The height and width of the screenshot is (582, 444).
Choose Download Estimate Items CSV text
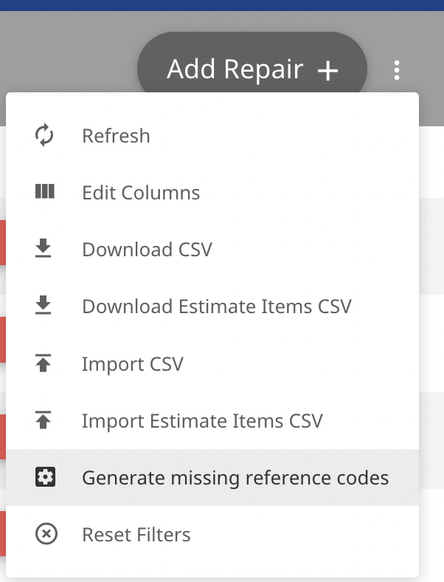[x=217, y=307]
